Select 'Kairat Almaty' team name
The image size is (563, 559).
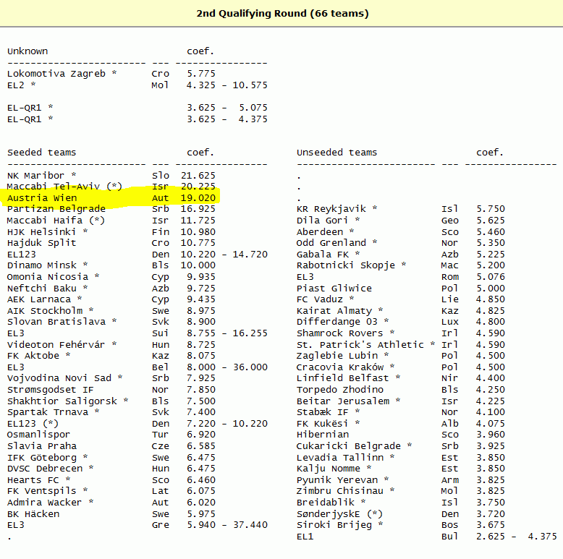(x=334, y=311)
